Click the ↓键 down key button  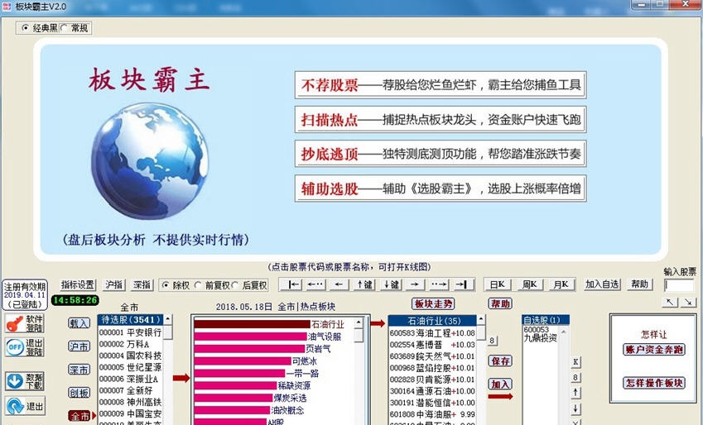point(391,284)
